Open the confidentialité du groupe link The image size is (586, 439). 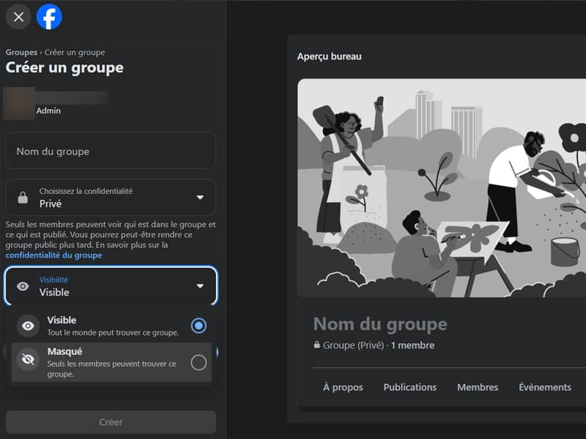point(53,255)
